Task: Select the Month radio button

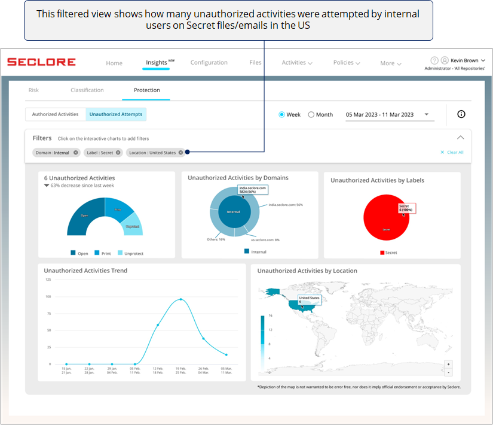Action: [x=311, y=115]
